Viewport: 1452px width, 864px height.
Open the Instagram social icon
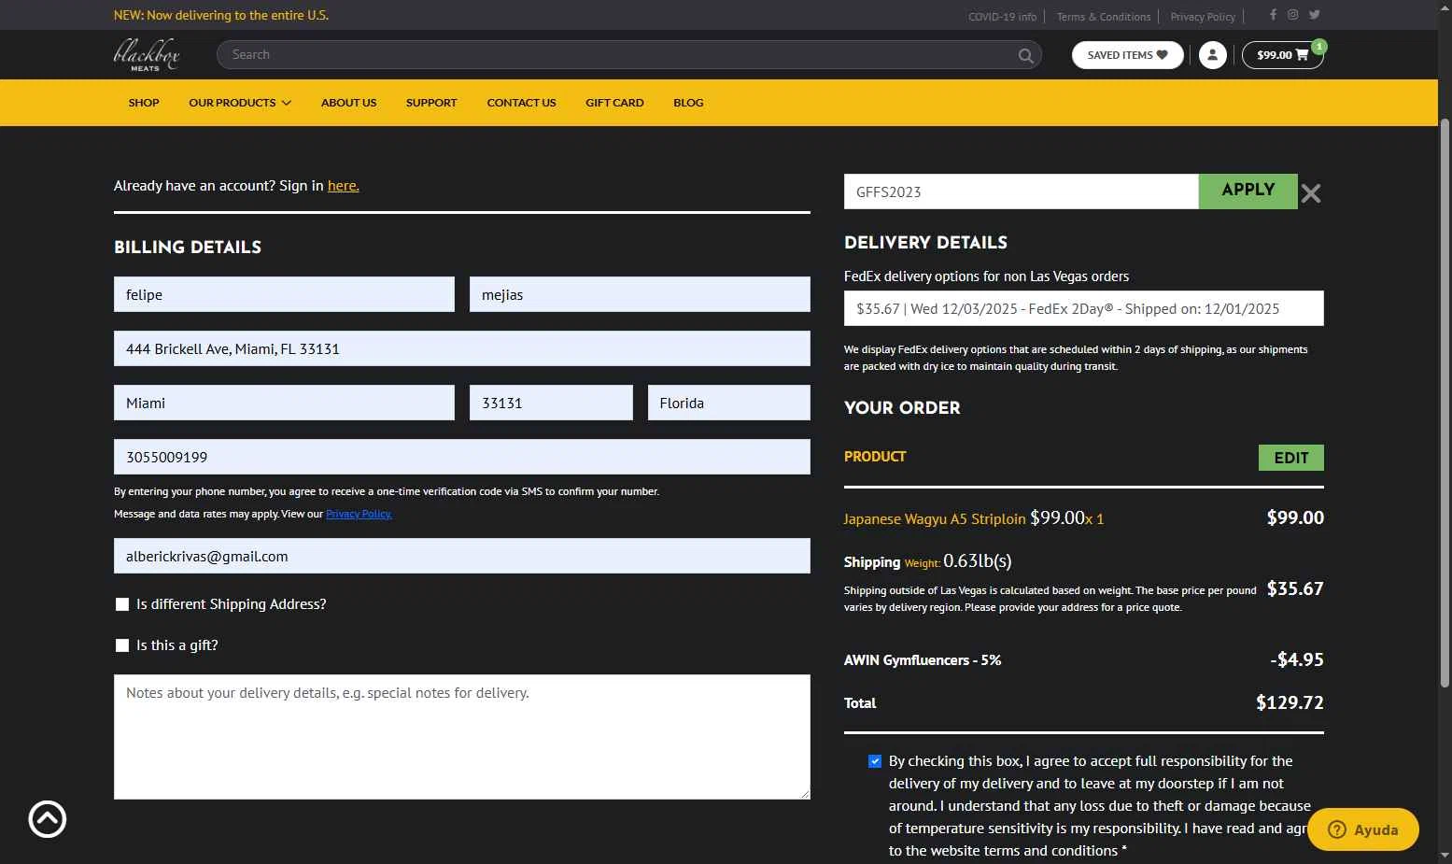(1293, 15)
